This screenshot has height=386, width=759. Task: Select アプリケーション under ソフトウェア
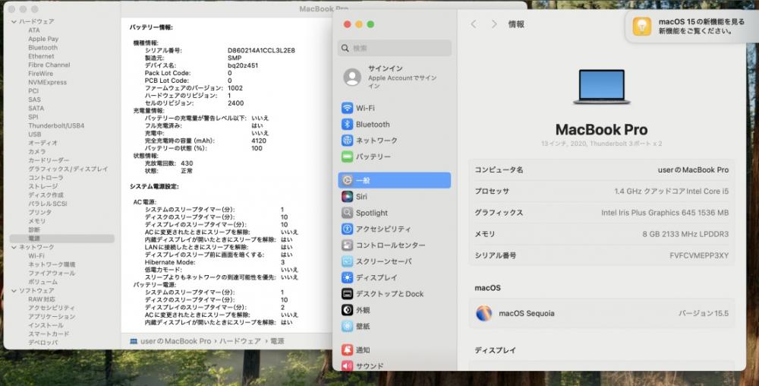point(52,316)
